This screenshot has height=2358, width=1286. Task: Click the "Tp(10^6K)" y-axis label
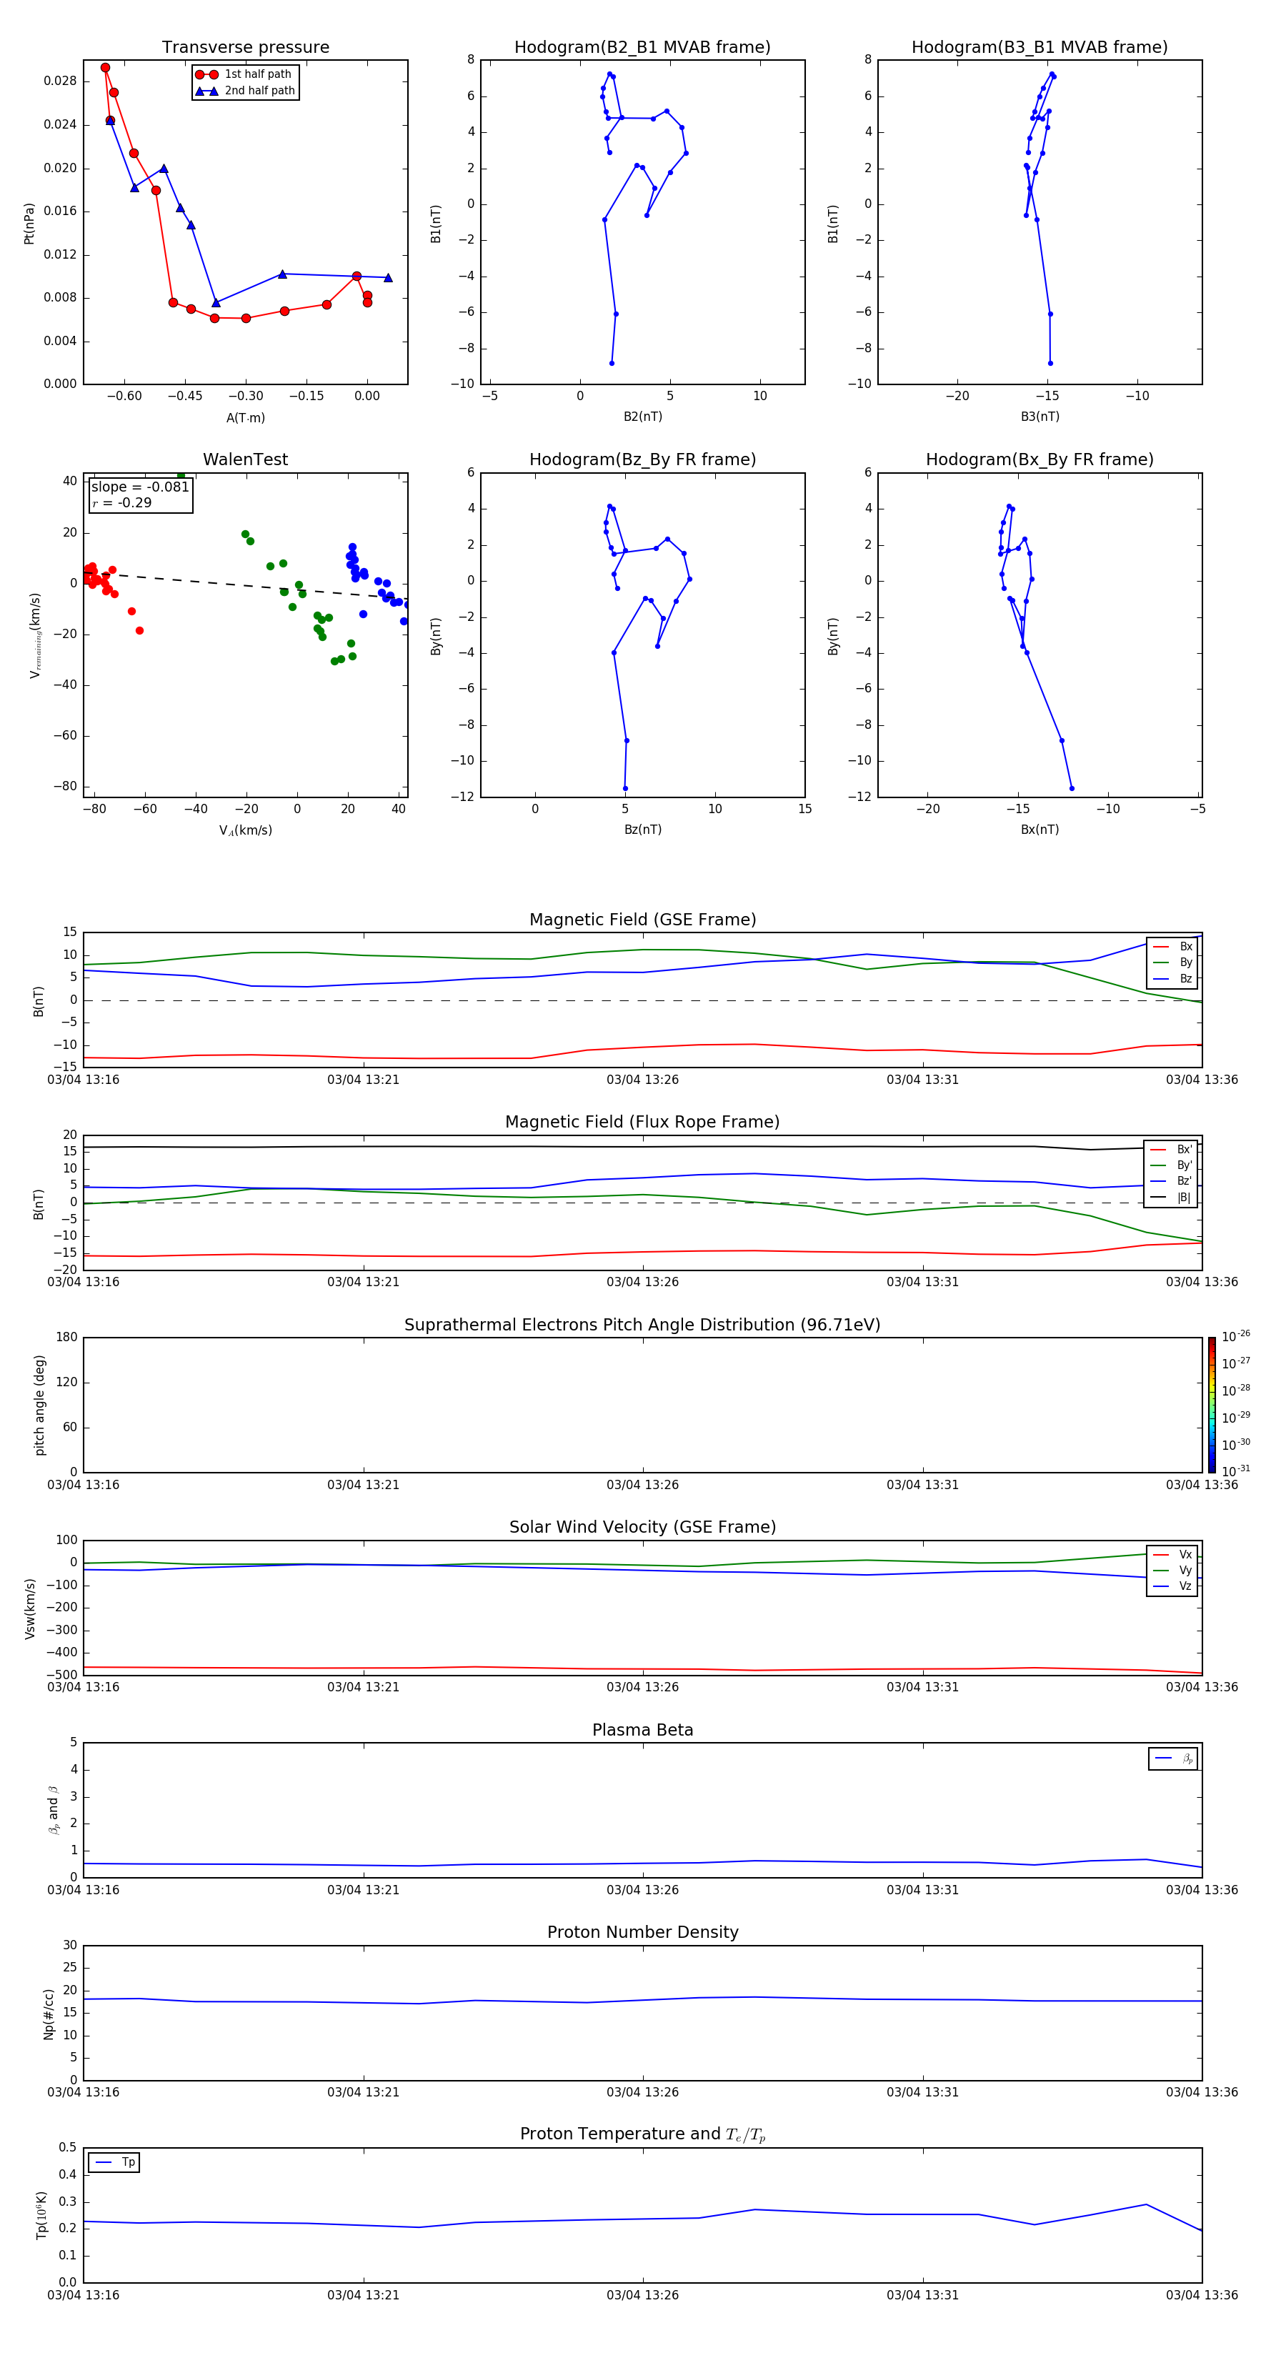(41, 2214)
